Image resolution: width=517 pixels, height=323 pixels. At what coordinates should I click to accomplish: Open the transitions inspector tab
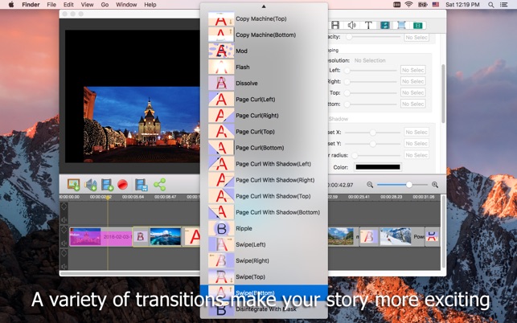point(385,25)
